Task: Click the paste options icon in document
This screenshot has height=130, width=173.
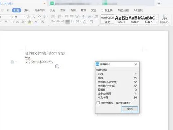Action: 57,66
